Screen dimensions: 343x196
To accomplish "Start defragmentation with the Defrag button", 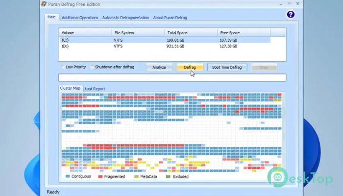I will (x=190, y=68).
